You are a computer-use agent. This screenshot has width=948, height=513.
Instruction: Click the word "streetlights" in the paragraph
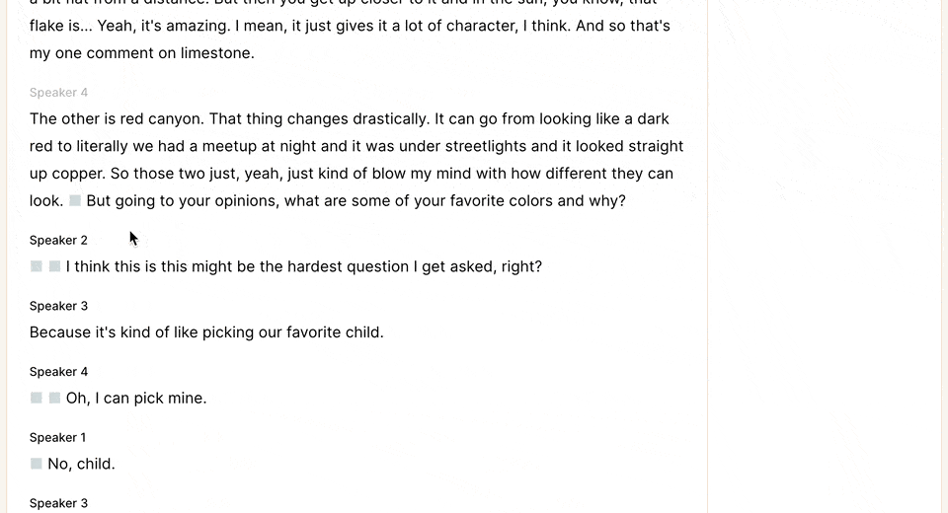[x=486, y=146]
